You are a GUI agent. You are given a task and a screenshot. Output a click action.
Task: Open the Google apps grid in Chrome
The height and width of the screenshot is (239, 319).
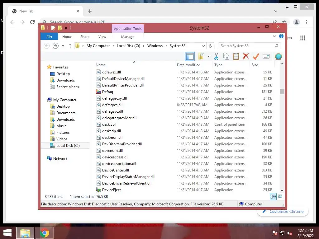303,38
